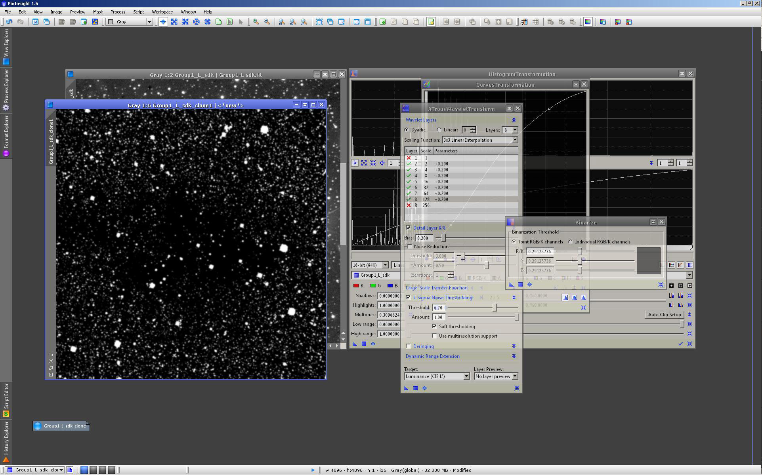The width and height of the screenshot is (762, 475).
Task: Select the Zoom Out magnifier tool
Action: [x=267, y=22]
